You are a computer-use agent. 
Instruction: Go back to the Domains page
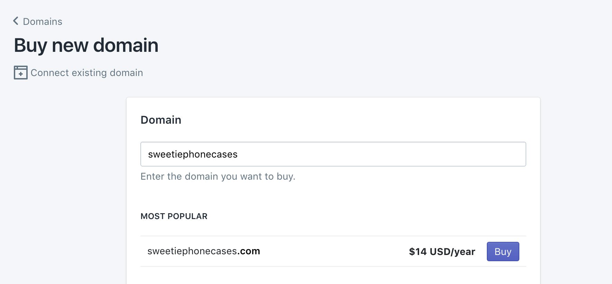(x=38, y=21)
